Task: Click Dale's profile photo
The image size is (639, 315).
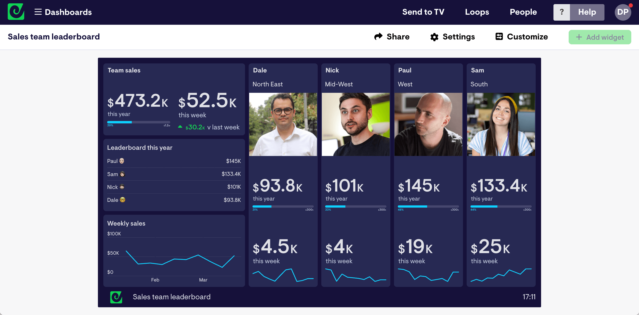Action: pos(283,125)
